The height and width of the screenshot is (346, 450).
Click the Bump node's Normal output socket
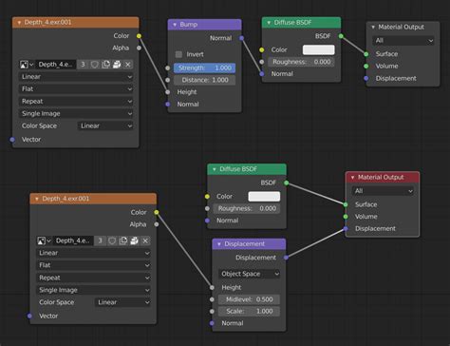click(x=242, y=38)
